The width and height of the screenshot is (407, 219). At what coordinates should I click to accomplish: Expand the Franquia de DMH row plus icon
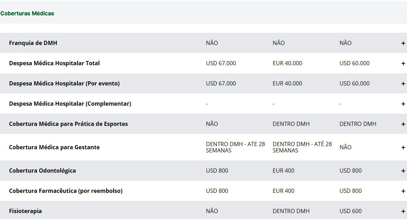click(403, 43)
